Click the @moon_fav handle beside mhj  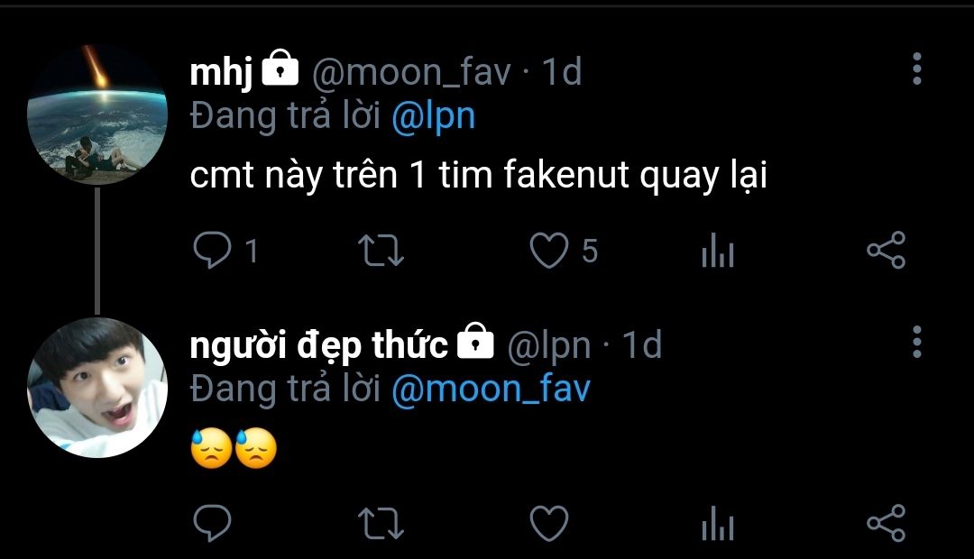[411, 72]
